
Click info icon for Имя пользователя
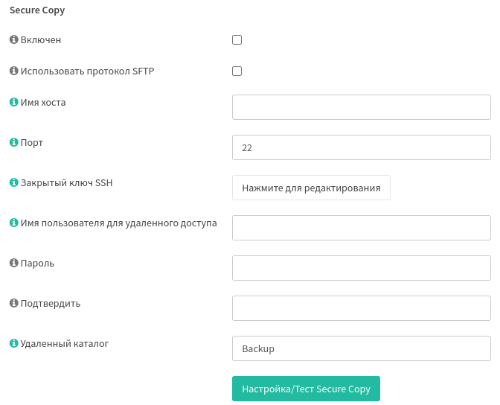coord(13,223)
